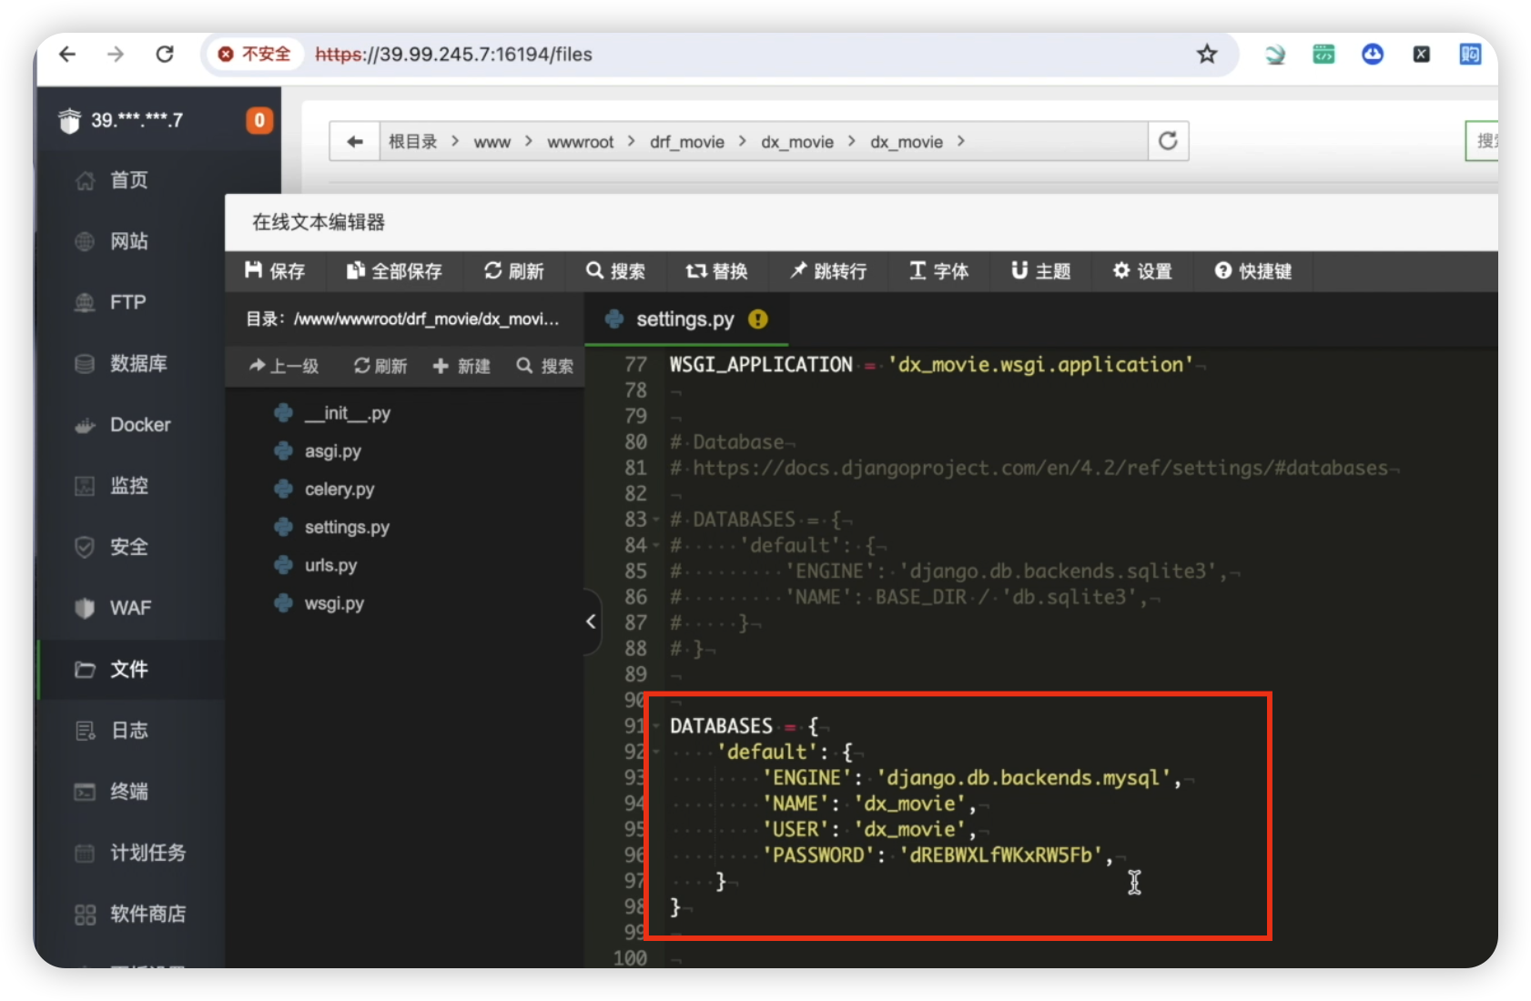1531x1001 pixels.
Task: Open 软件商店 in the sidebar
Action: [147, 913]
